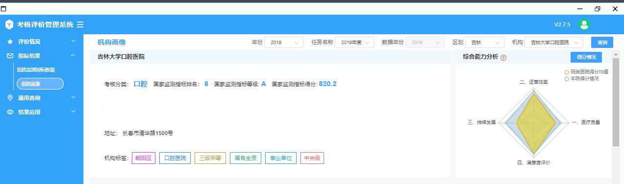Click the 考核分类 value 口腔
This screenshot has height=184, width=624.
tap(141, 84)
